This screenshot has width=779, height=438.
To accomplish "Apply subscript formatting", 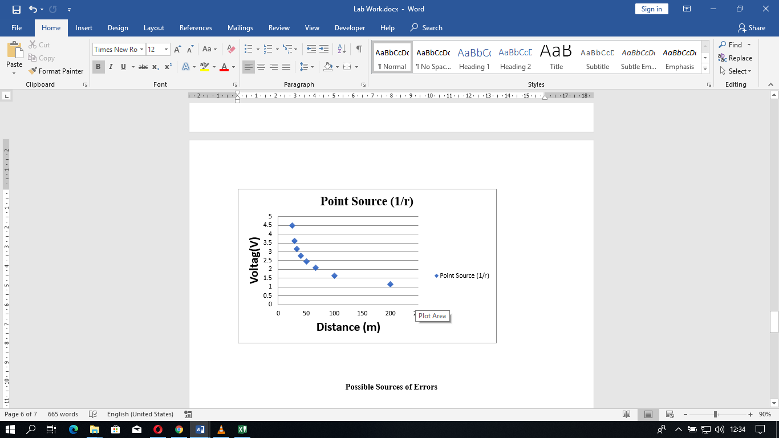I will coord(155,67).
